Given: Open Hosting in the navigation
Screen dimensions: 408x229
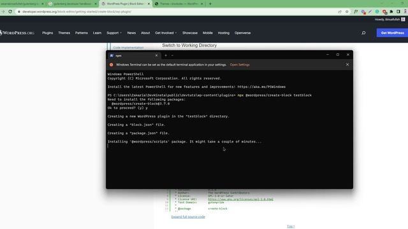Looking at the screenshot, I should (x=224, y=33).
